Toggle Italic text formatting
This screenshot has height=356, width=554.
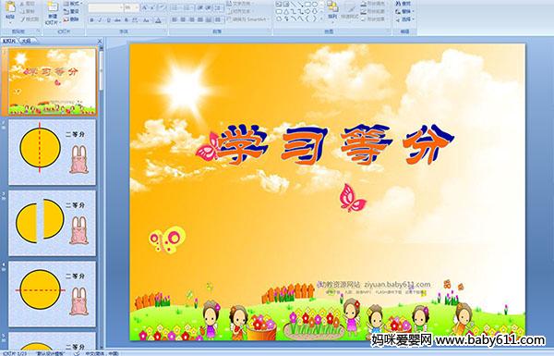tap(100, 20)
